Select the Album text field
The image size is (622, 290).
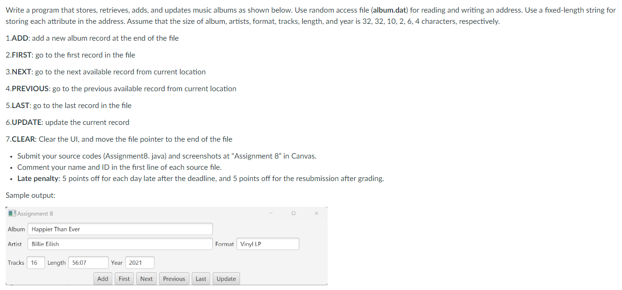(x=120, y=229)
